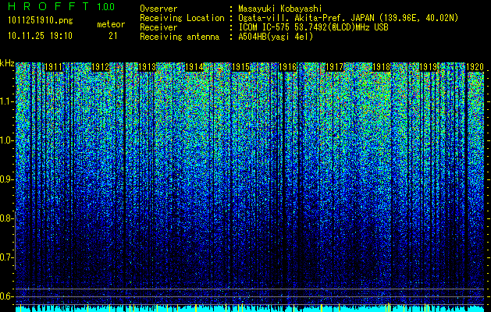Click the 1913 time marker
Image resolution: width=491 pixels, height=312 pixels.
pyautogui.click(x=148, y=67)
